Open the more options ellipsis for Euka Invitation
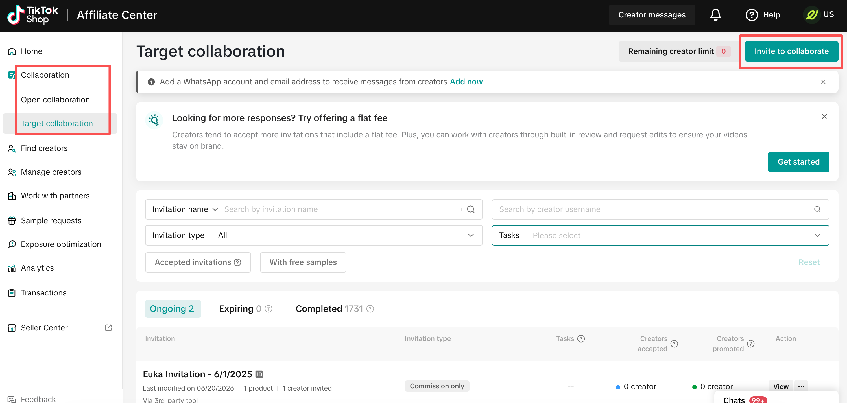The image size is (847, 403). point(801,386)
